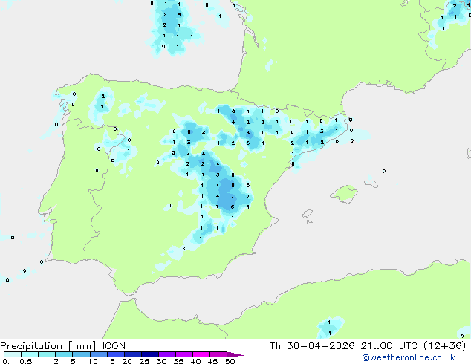The height and width of the screenshot is (364, 471).
Task: Click the '40' legend scale label
Action: (x=195, y=361)
